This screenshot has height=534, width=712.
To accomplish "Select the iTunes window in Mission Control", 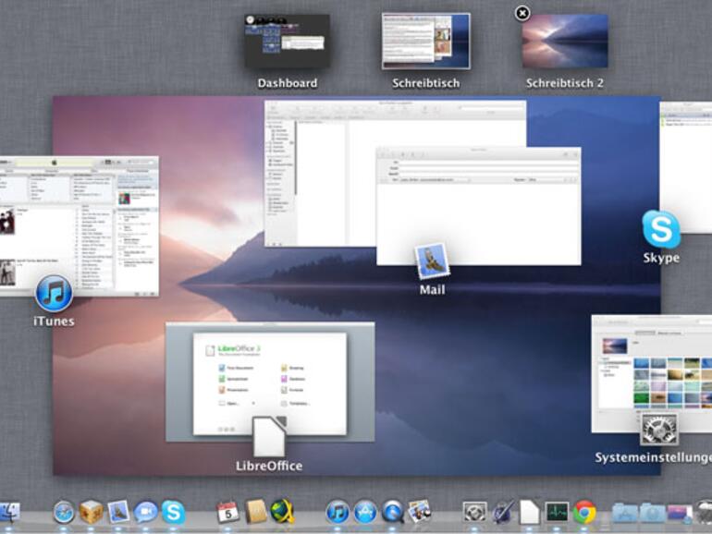I will point(79,226).
